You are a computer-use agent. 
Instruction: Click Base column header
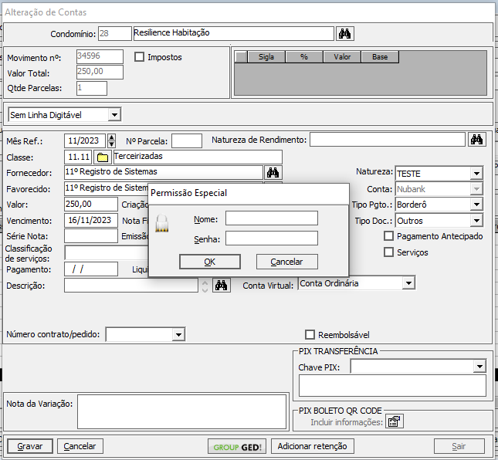tap(380, 57)
